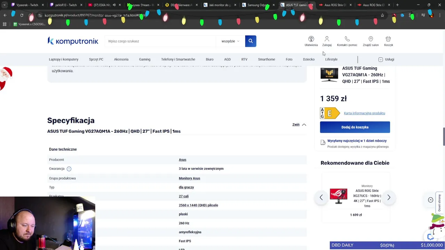Viewport: 445px width, 250px height.
Task: Open Dziecko menu
Action: pos(309,59)
